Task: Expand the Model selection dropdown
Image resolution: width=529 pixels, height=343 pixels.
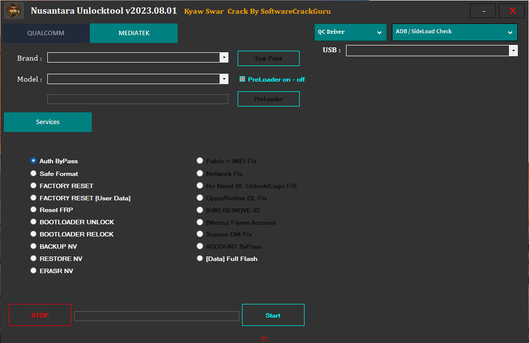Action: (224, 79)
